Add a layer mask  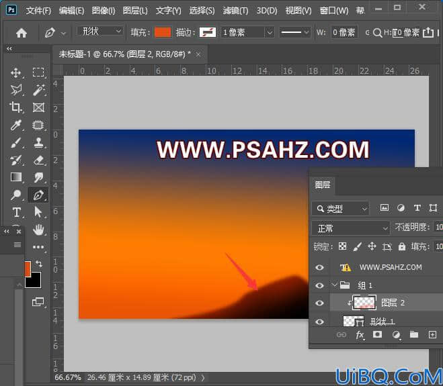click(377, 335)
